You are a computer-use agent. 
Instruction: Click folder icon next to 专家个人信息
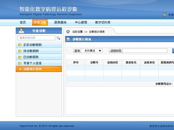tap(20, 63)
